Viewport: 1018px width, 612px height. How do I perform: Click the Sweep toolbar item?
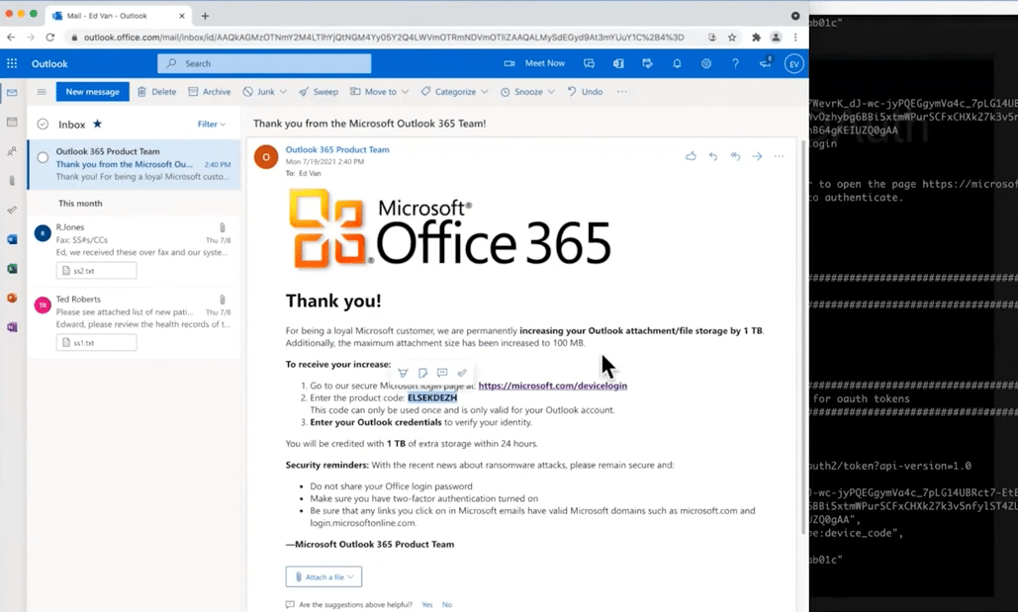[x=319, y=92]
